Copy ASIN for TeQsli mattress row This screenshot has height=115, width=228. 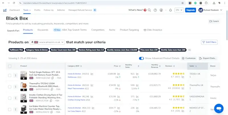53,78
